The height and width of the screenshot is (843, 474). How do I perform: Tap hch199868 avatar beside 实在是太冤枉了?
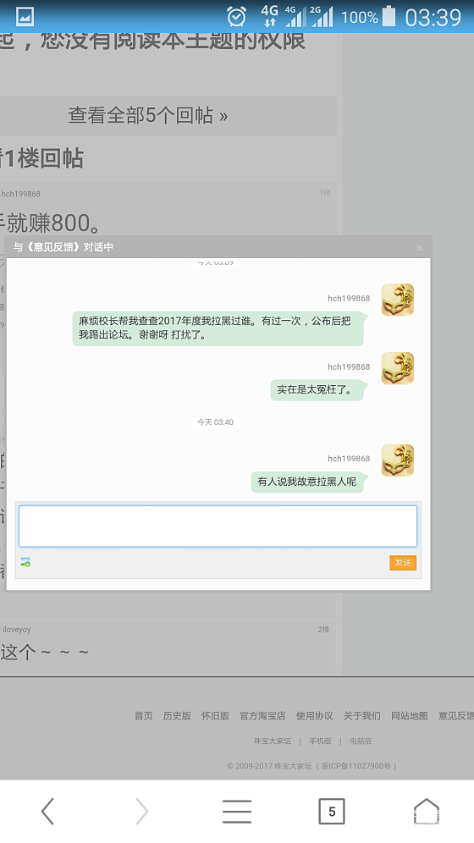pyautogui.click(x=398, y=368)
